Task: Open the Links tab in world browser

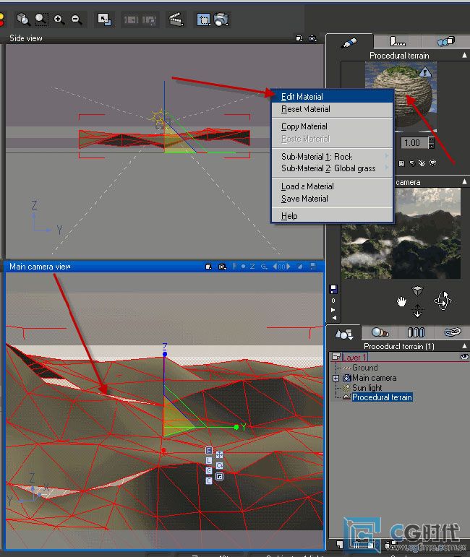Action: pyautogui.click(x=452, y=332)
